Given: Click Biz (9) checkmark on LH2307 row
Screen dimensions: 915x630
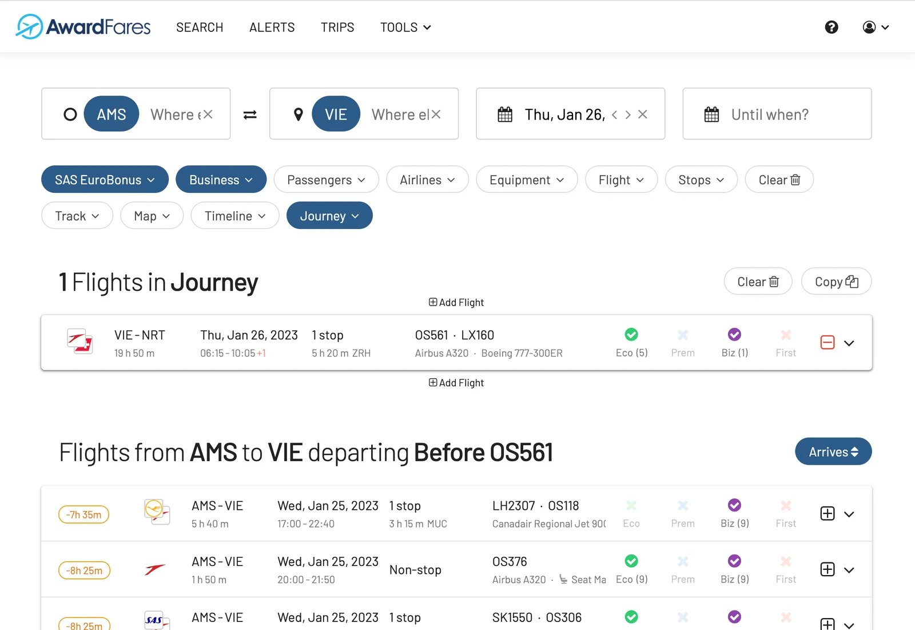Looking at the screenshot, I should (735, 505).
